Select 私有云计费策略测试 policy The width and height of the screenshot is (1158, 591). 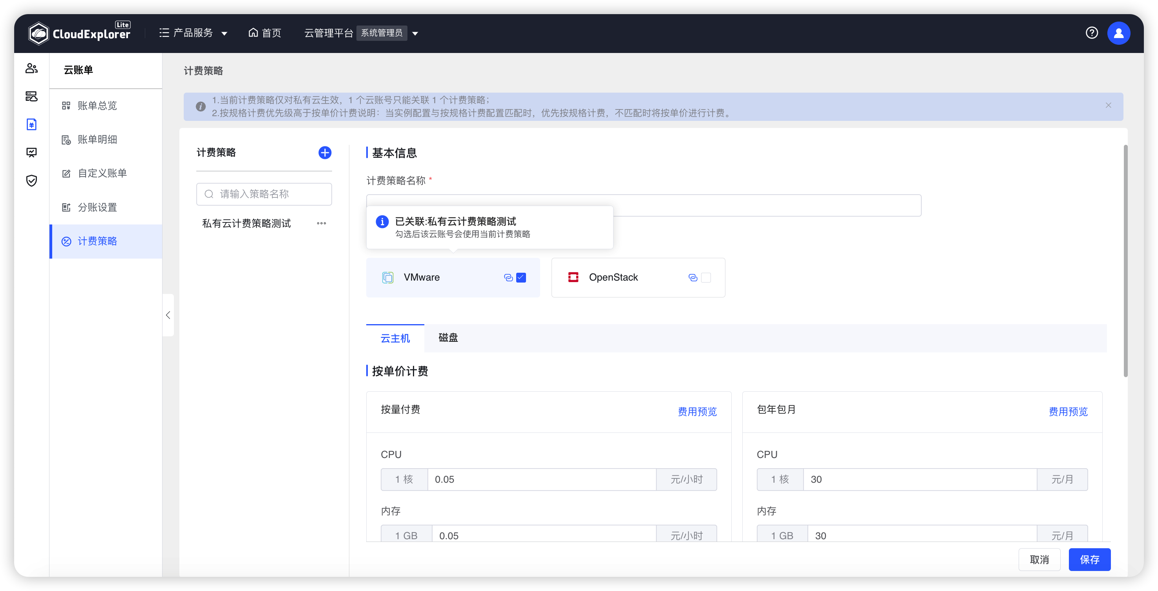(x=247, y=223)
